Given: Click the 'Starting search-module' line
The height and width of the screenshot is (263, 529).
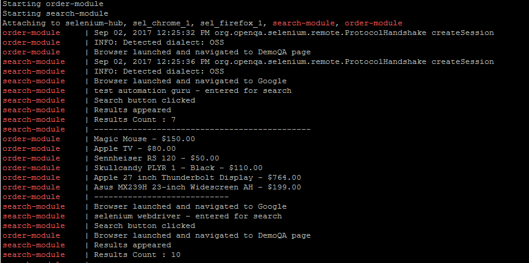Looking at the screenshot, I should tap(55, 14).
